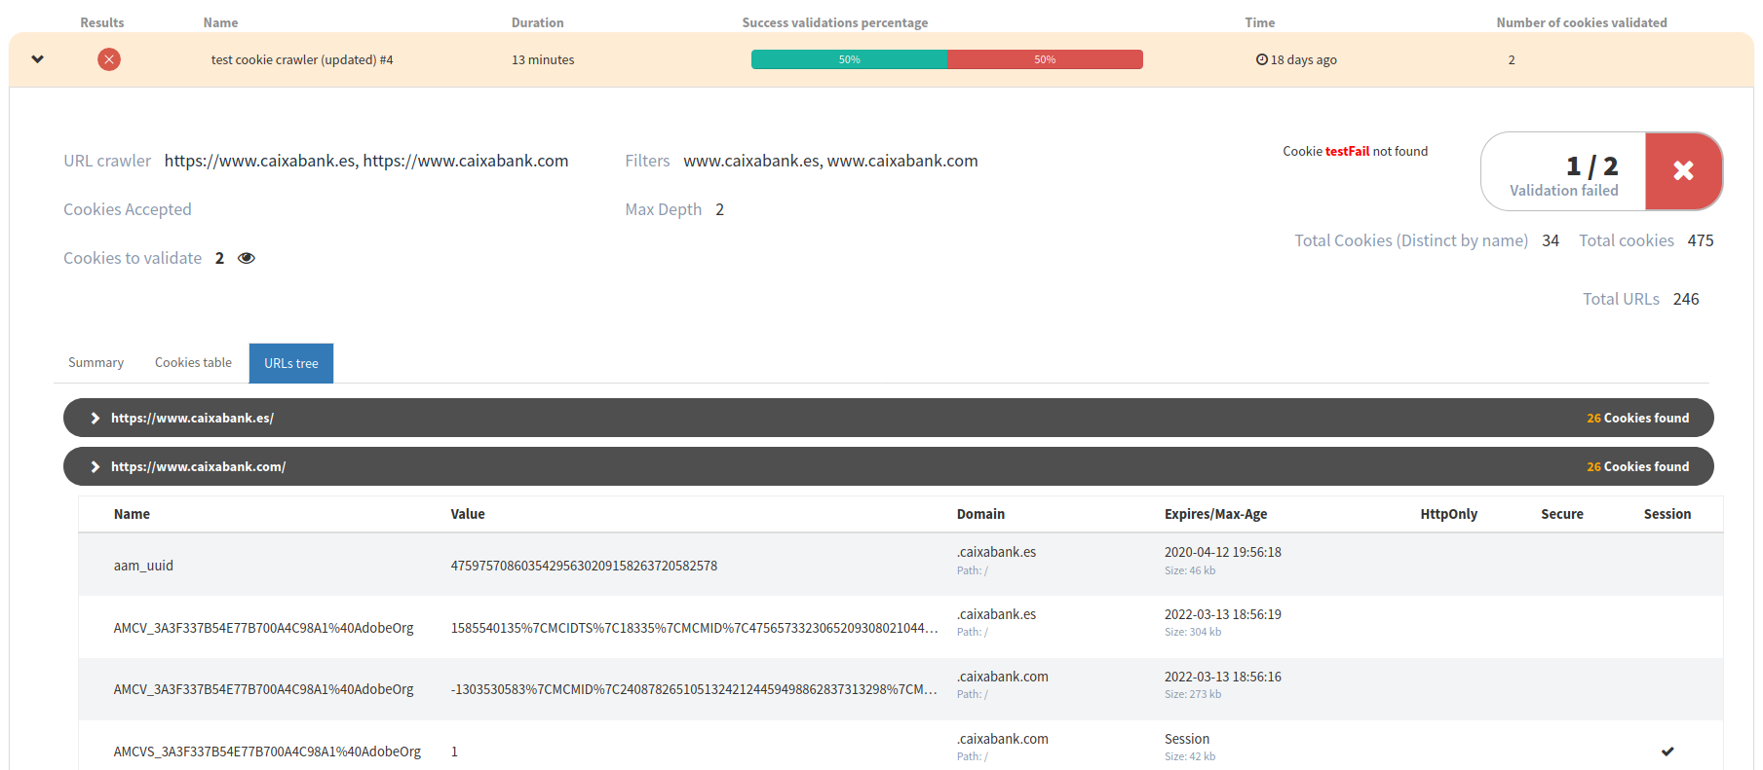The width and height of the screenshot is (1763, 770).
Task: Click the Expires/Max-Age column header
Action: coord(1215,514)
